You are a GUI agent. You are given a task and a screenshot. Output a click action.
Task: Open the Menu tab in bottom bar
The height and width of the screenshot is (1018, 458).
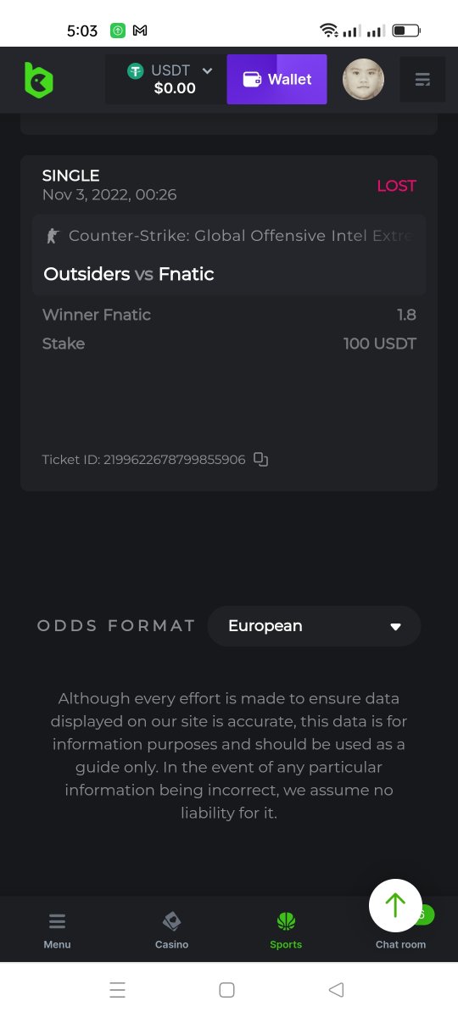point(58,930)
